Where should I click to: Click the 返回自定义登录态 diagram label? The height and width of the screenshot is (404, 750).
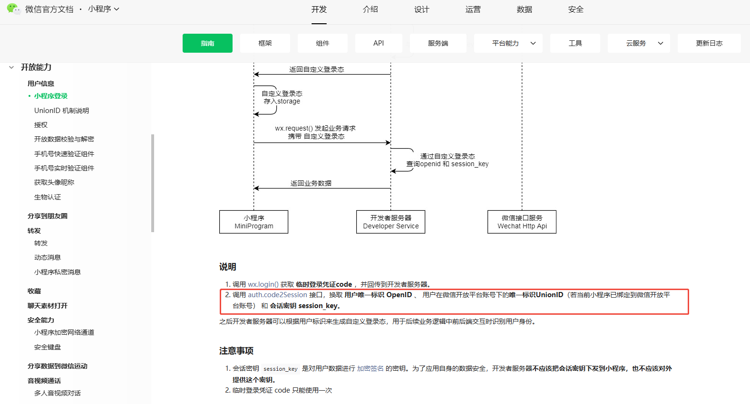(x=317, y=69)
